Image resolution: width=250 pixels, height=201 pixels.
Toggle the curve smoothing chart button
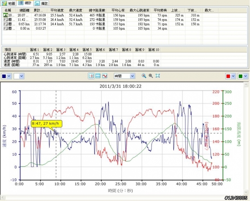pos(105,76)
